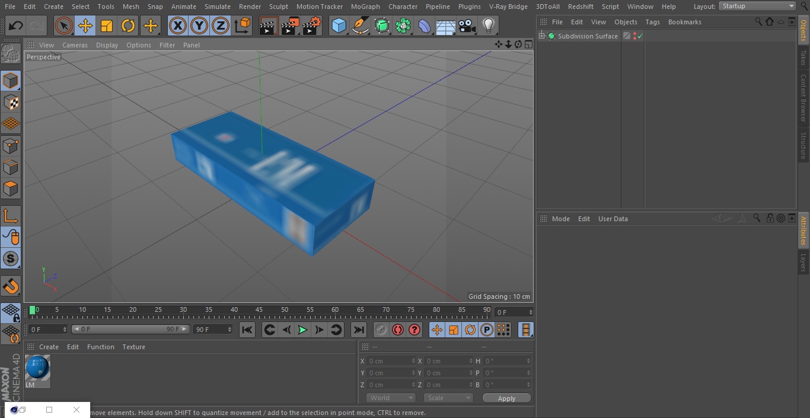Open the material manager Texture menu

point(134,347)
